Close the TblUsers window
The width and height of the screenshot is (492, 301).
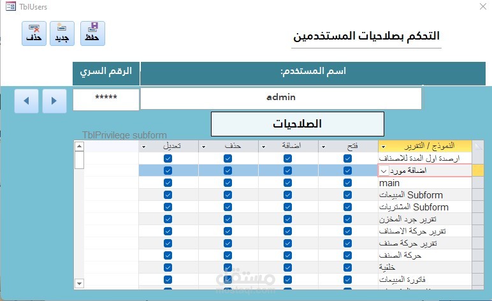(x=483, y=6)
